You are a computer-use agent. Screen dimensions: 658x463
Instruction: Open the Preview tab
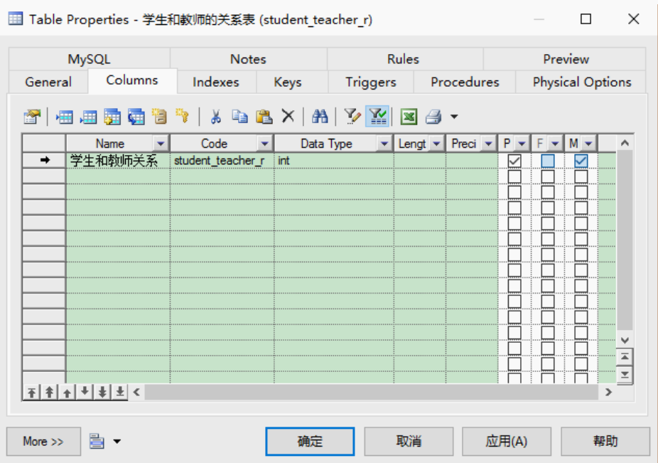[566, 59]
